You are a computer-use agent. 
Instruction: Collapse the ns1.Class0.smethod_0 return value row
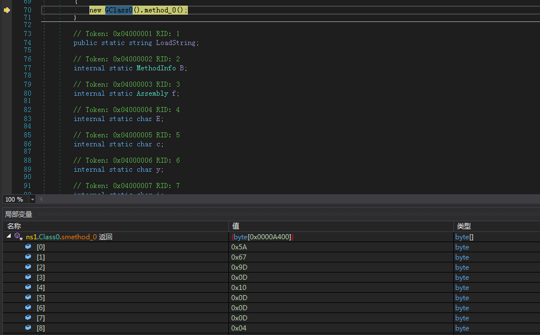coord(9,236)
